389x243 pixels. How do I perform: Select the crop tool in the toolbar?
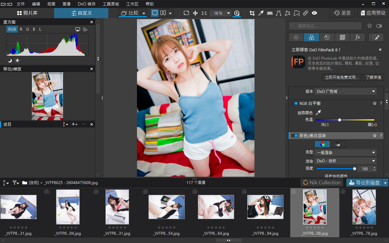(x=252, y=13)
